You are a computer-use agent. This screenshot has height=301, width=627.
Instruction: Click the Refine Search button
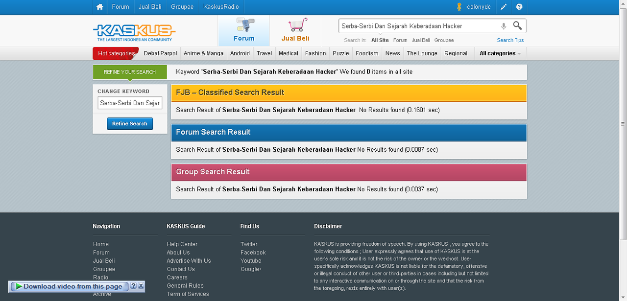130,124
